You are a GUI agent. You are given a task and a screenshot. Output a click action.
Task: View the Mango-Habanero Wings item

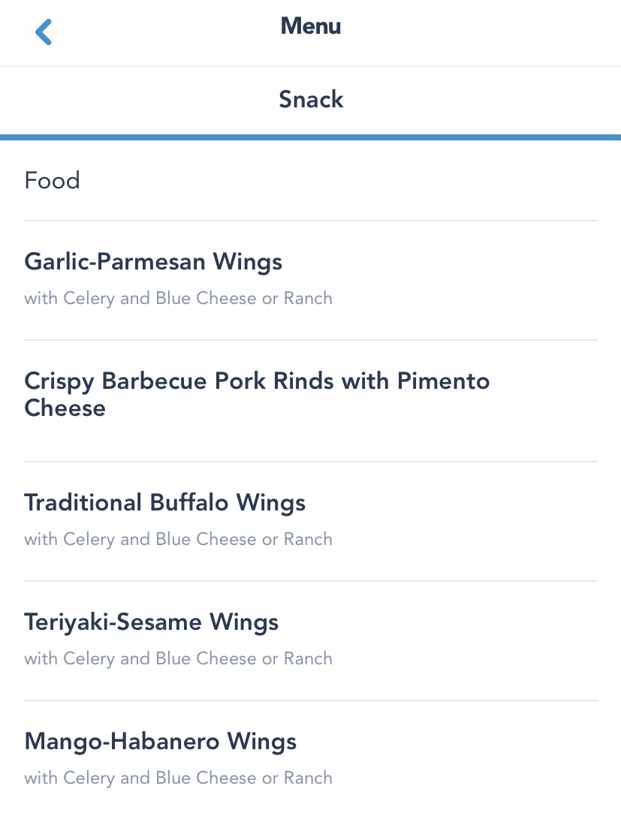tap(161, 742)
